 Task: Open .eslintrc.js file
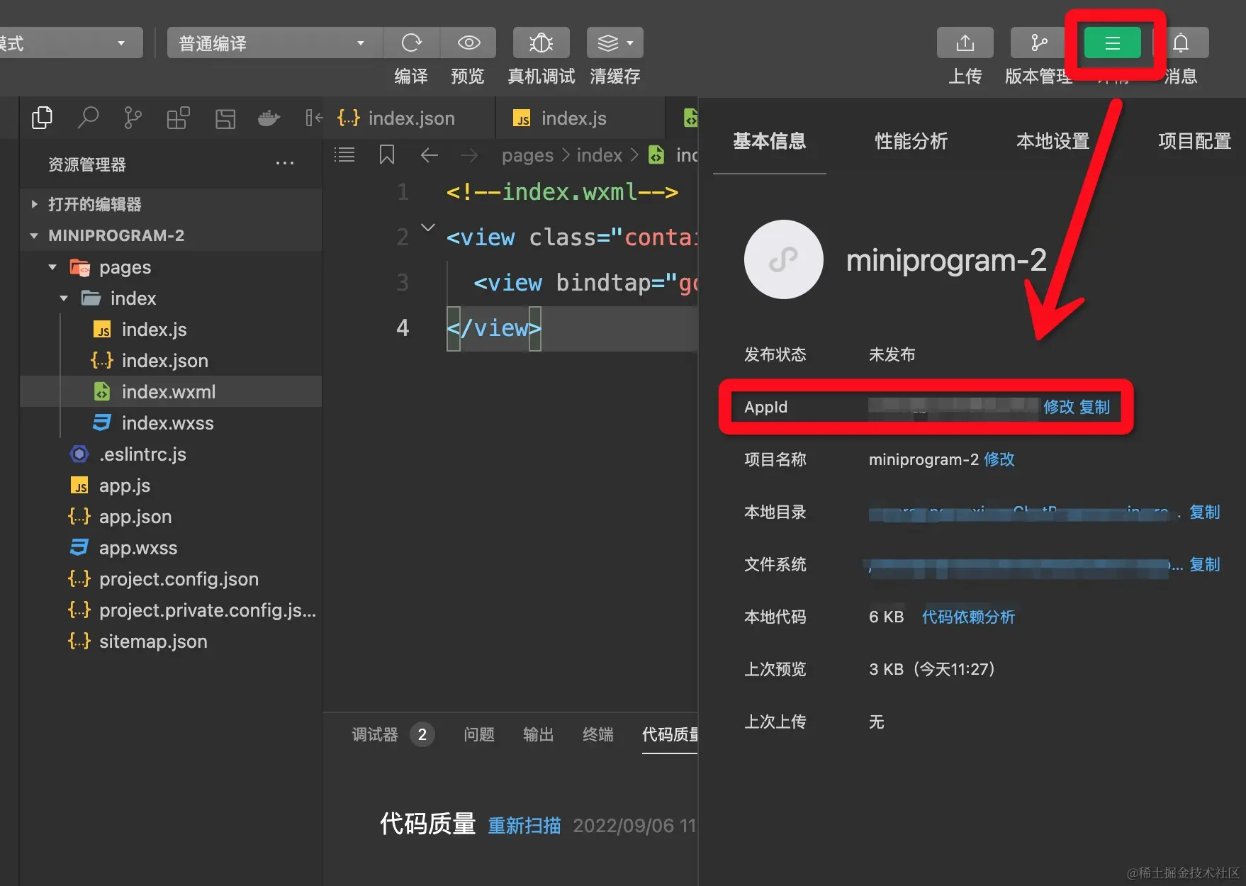pos(171,454)
